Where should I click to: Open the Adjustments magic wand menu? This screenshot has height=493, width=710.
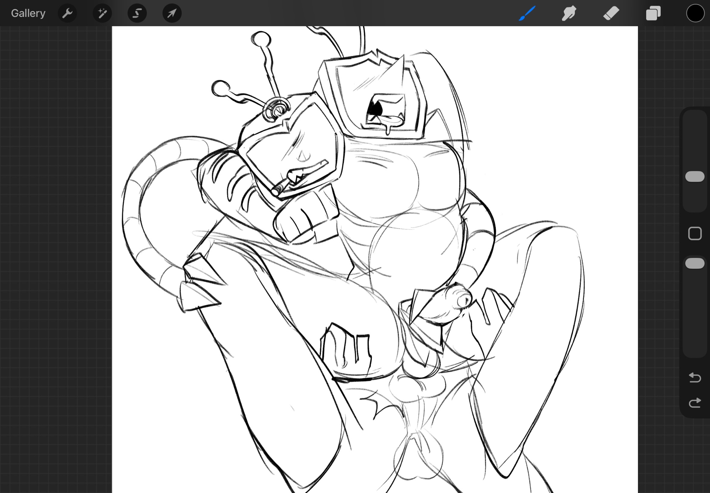point(102,13)
